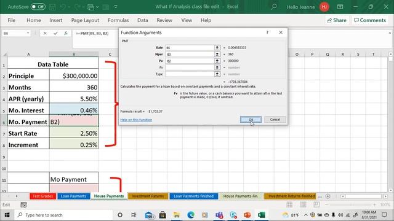The width and height of the screenshot is (394, 221).
Task: Click cell B2 showing $300,000.00
Action: (74, 76)
